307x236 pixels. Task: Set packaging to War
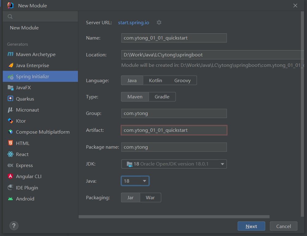pyautogui.click(x=150, y=197)
